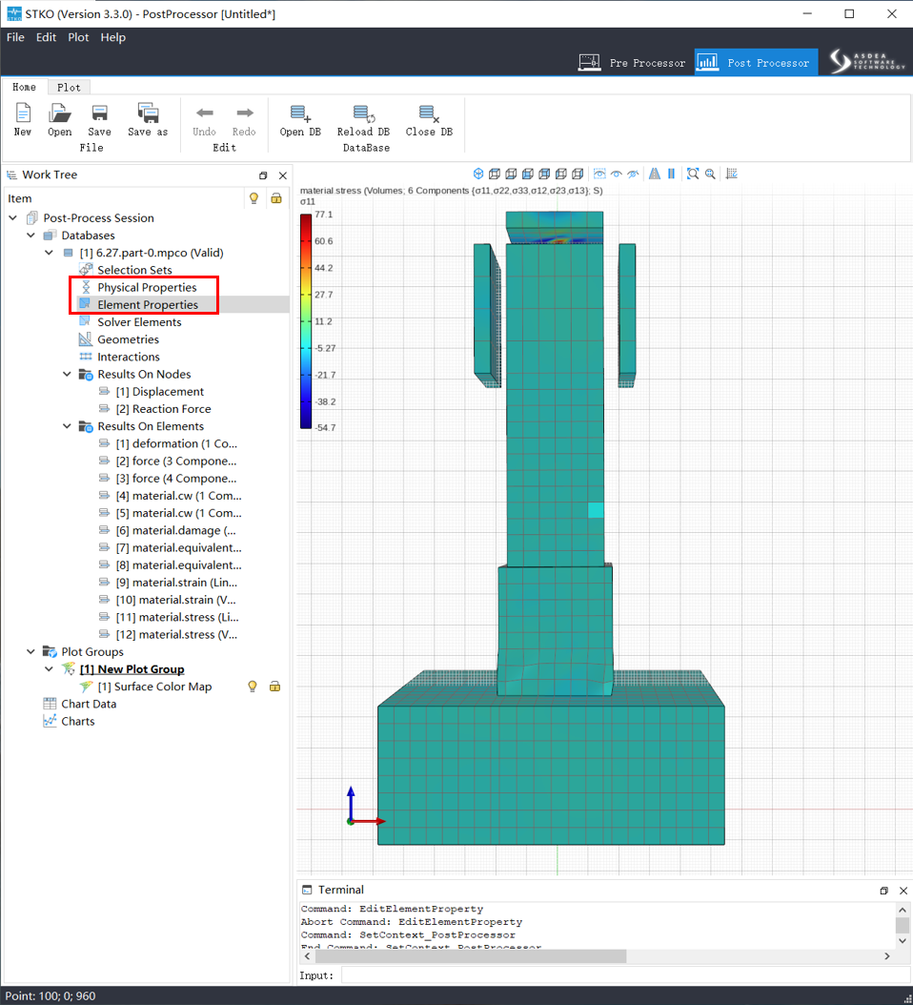Reload the database with Reload DB
The image size is (913, 1005).
pos(363,113)
